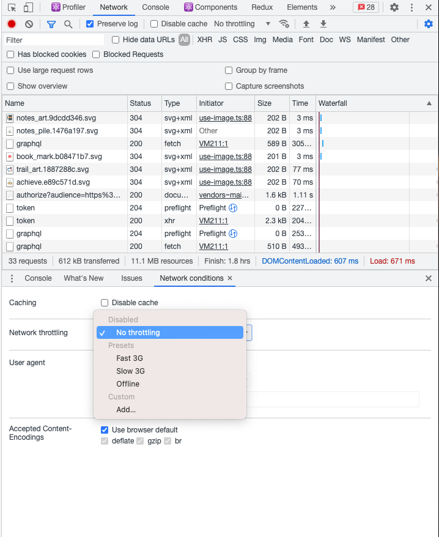Open the Redux panel tab

pos(262,7)
